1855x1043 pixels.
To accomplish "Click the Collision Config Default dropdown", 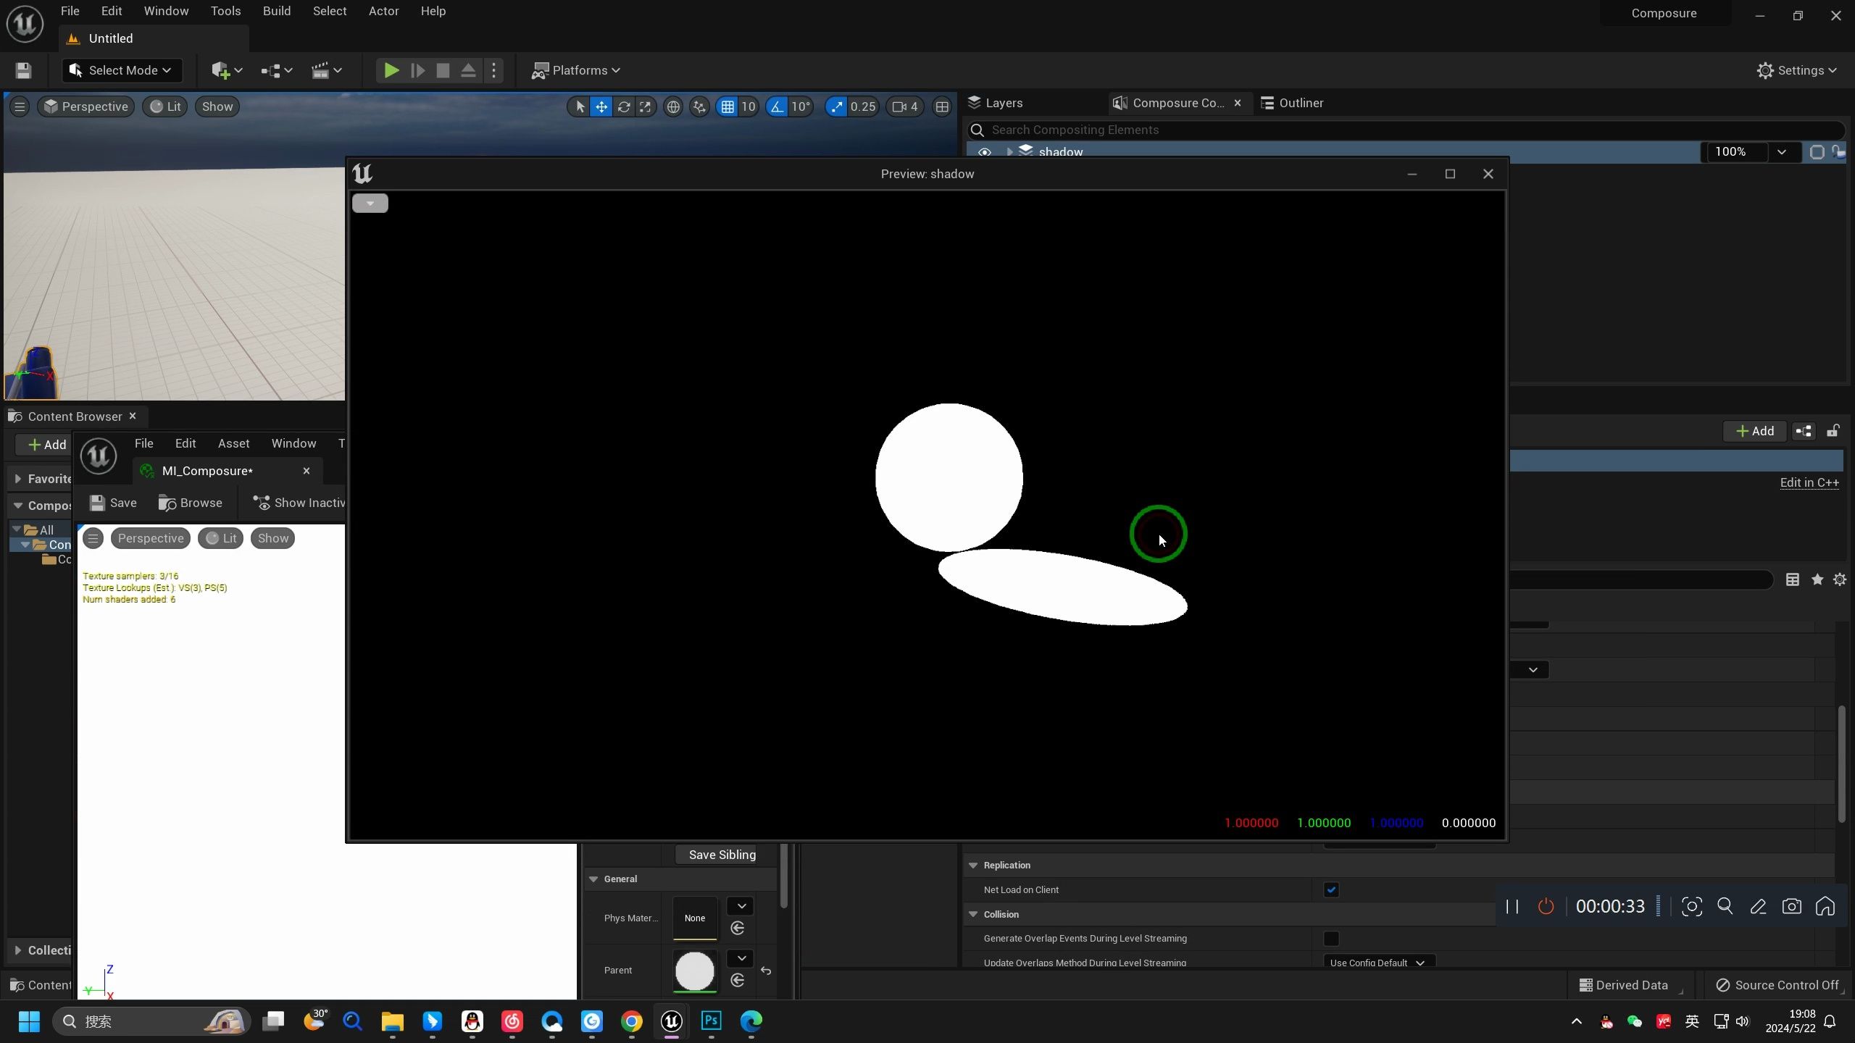I will [x=1377, y=961].
